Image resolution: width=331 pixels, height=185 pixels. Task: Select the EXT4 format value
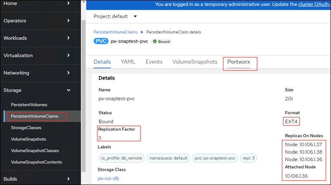pyautogui.click(x=291, y=122)
